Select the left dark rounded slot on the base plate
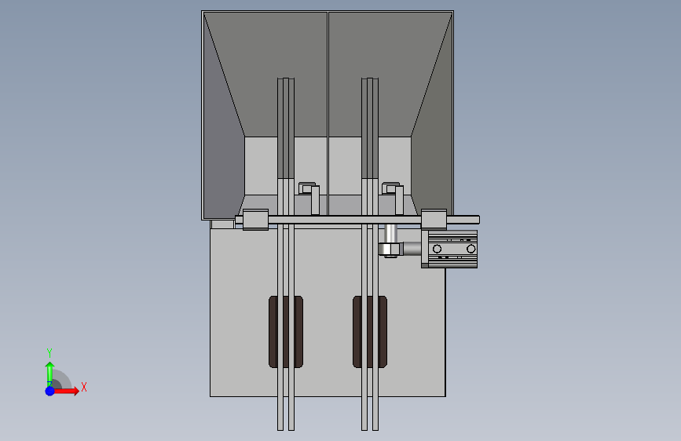 pyautogui.click(x=286, y=332)
